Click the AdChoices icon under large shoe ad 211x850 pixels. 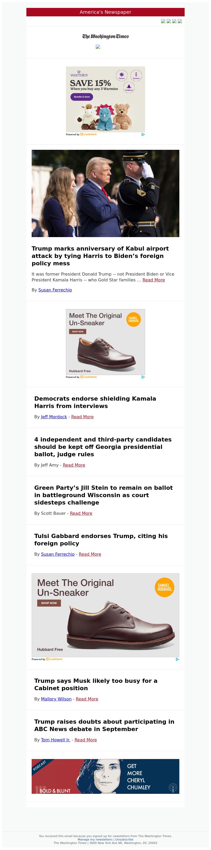(177, 659)
